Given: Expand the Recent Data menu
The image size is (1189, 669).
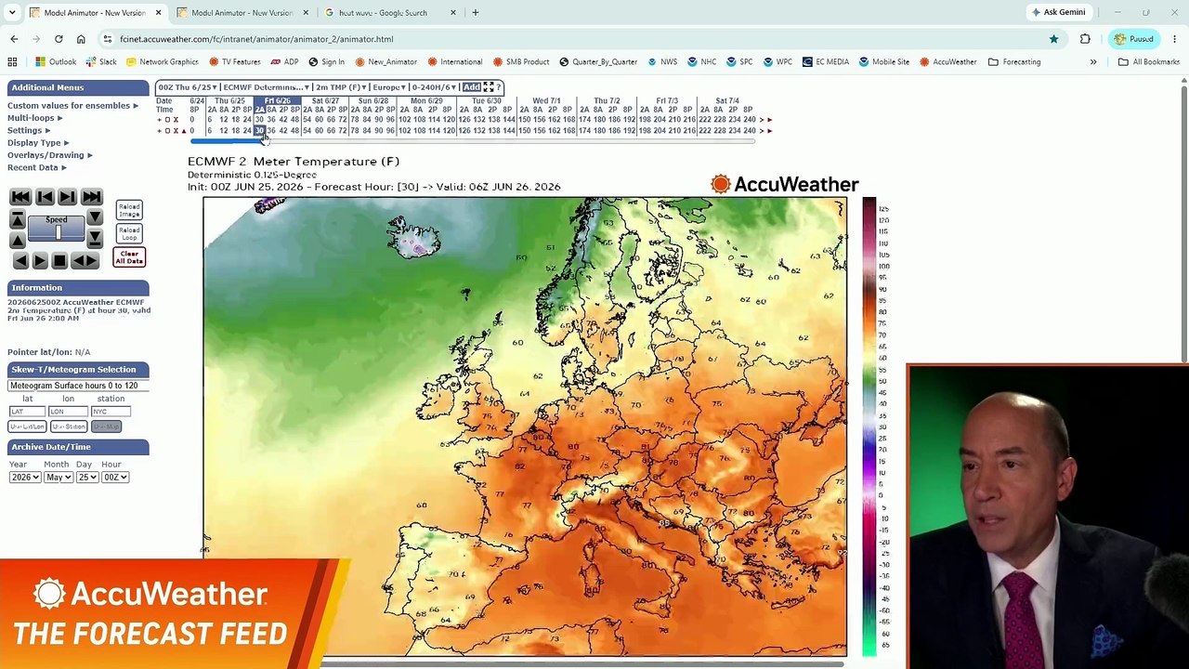Looking at the screenshot, I should click(37, 167).
